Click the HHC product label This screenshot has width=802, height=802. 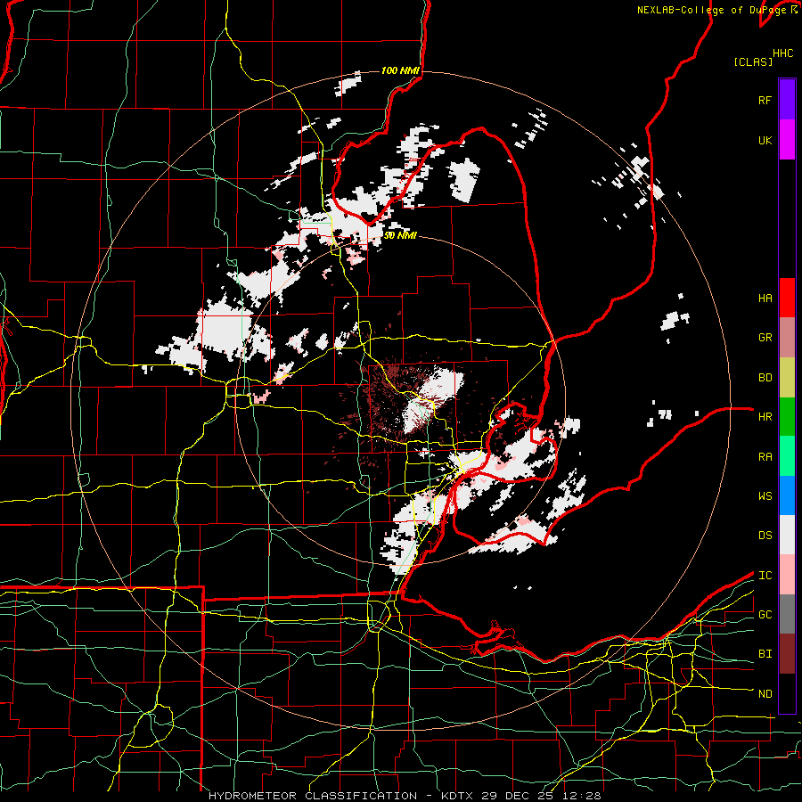click(x=783, y=53)
